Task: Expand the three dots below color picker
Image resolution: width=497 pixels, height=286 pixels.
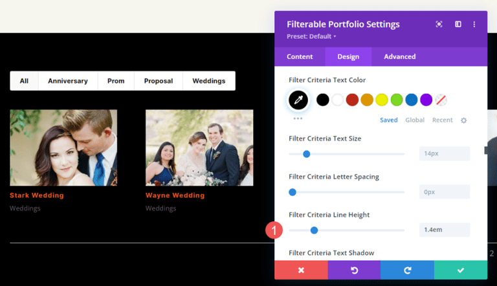Action: coord(298,119)
